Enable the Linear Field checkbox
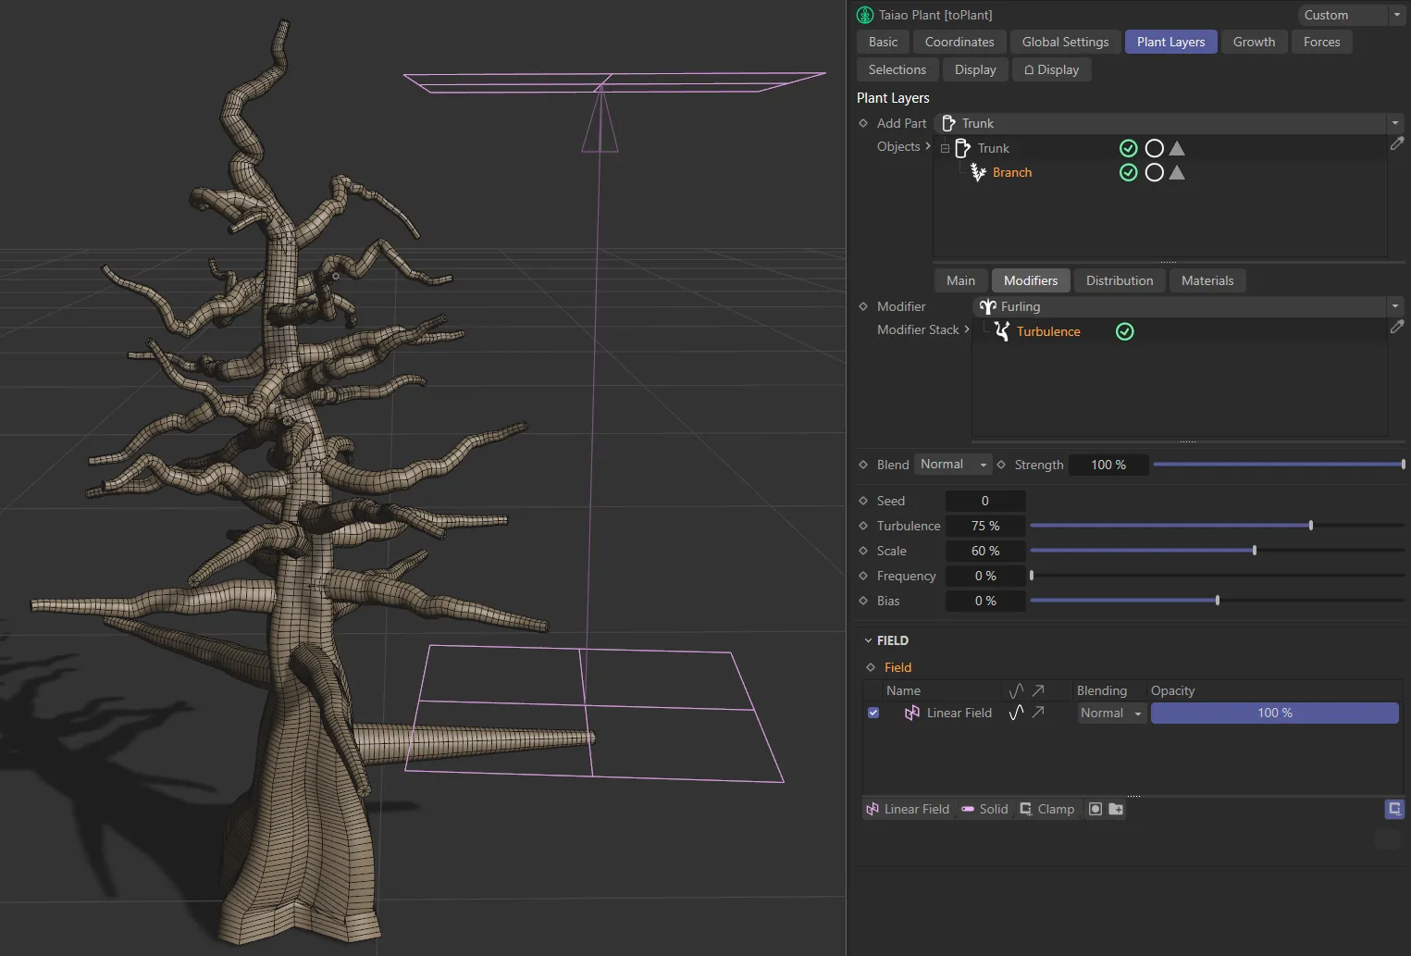1411x956 pixels. click(x=873, y=713)
